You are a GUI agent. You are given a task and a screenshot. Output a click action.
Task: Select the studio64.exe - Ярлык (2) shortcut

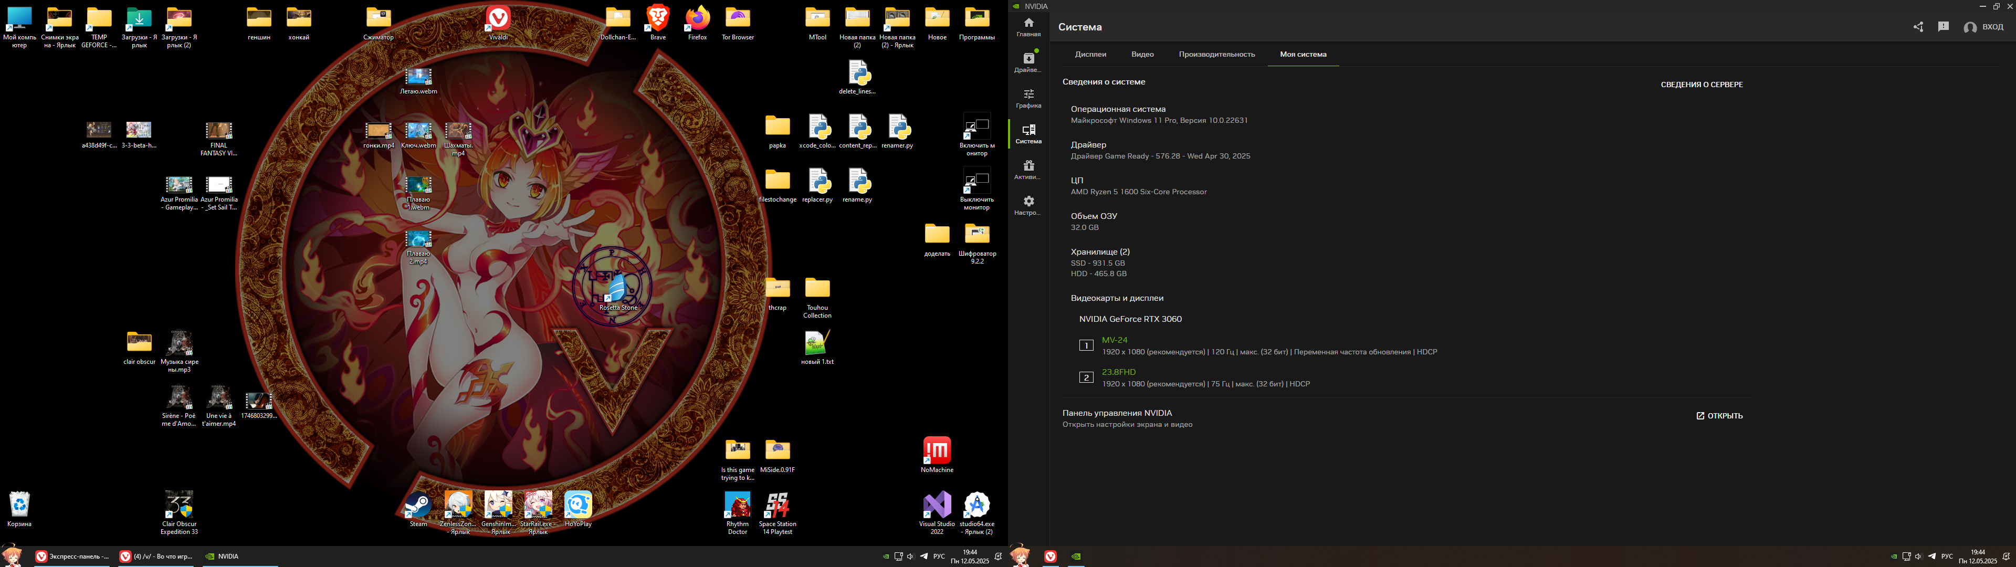[976, 513]
